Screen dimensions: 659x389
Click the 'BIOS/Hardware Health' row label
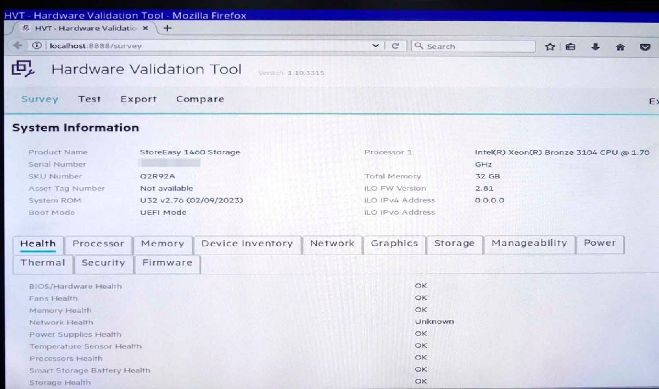click(75, 286)
